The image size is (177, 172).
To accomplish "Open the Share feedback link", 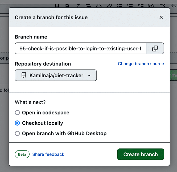I will (x=48, y=154).
